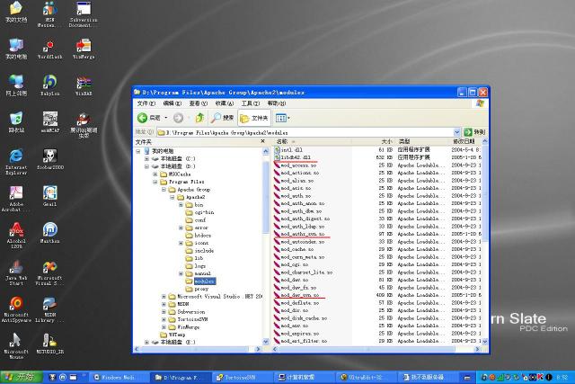Screen dimensions: 575x384
Task: Toggle the Folders pane button
Action: (x=253, y=118)
